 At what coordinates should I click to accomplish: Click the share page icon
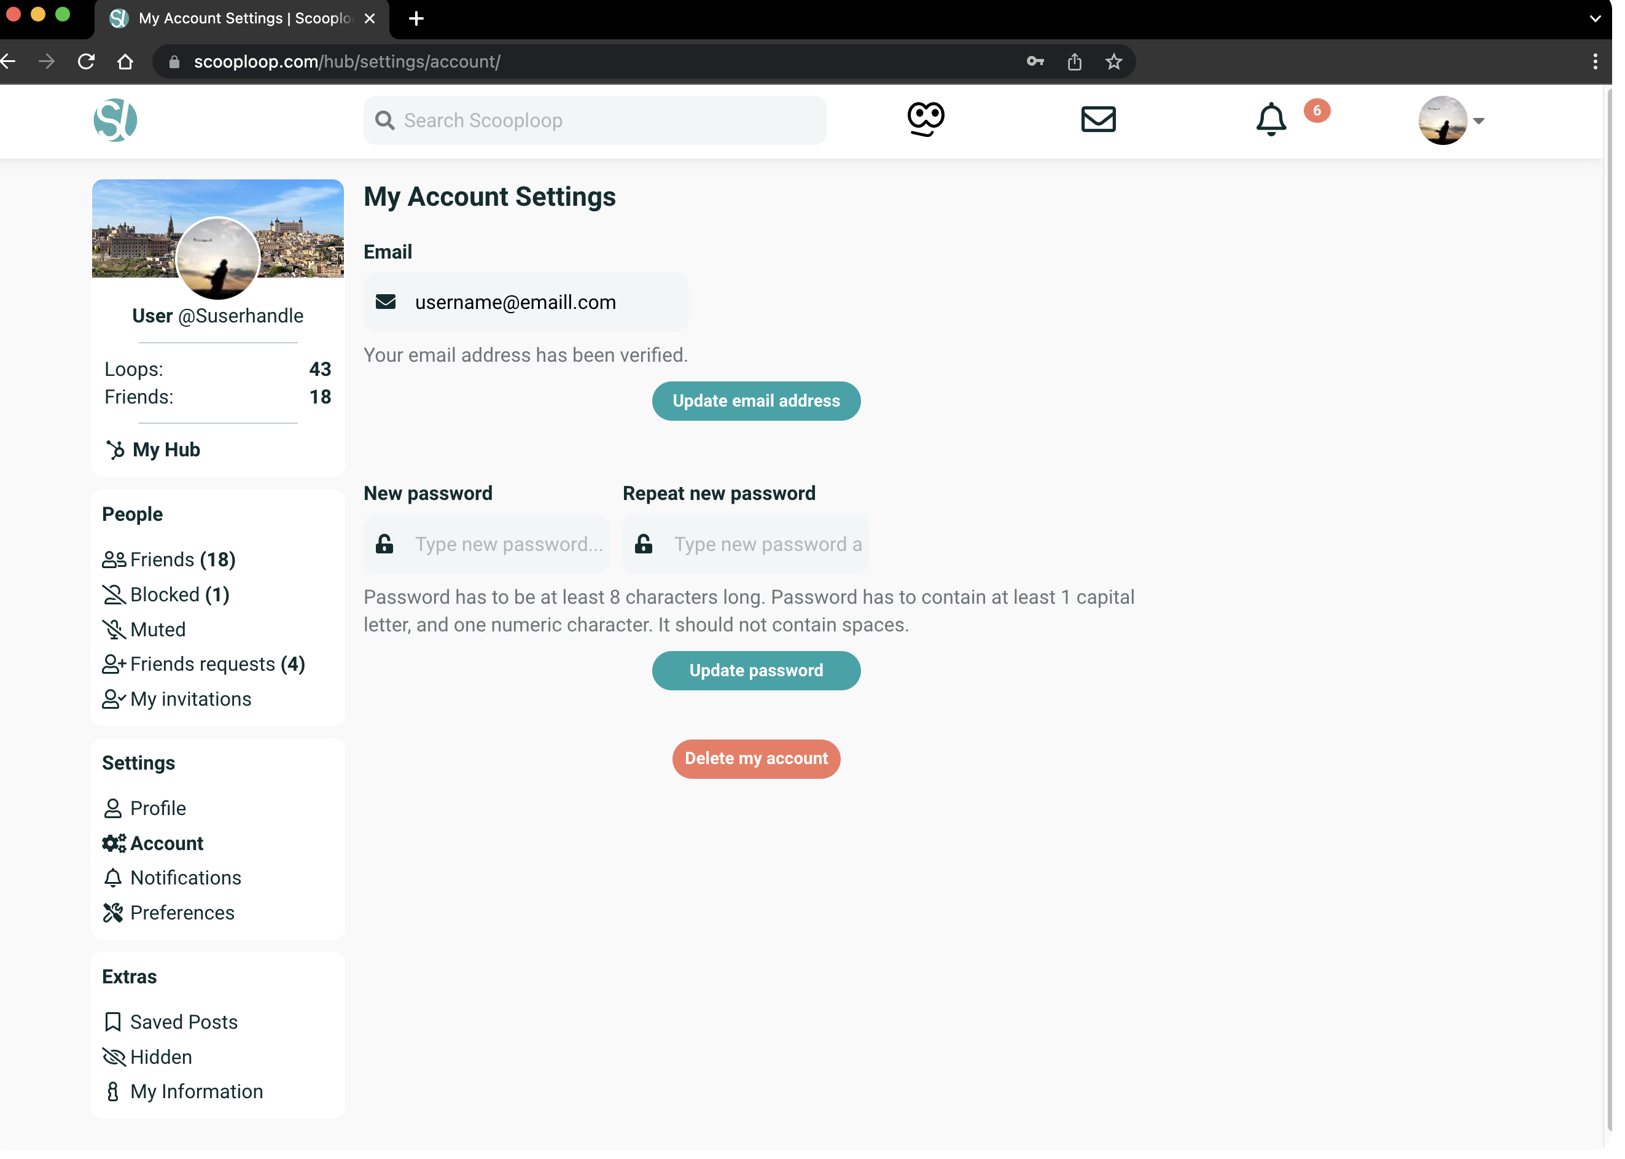[x=1074, y=61]
